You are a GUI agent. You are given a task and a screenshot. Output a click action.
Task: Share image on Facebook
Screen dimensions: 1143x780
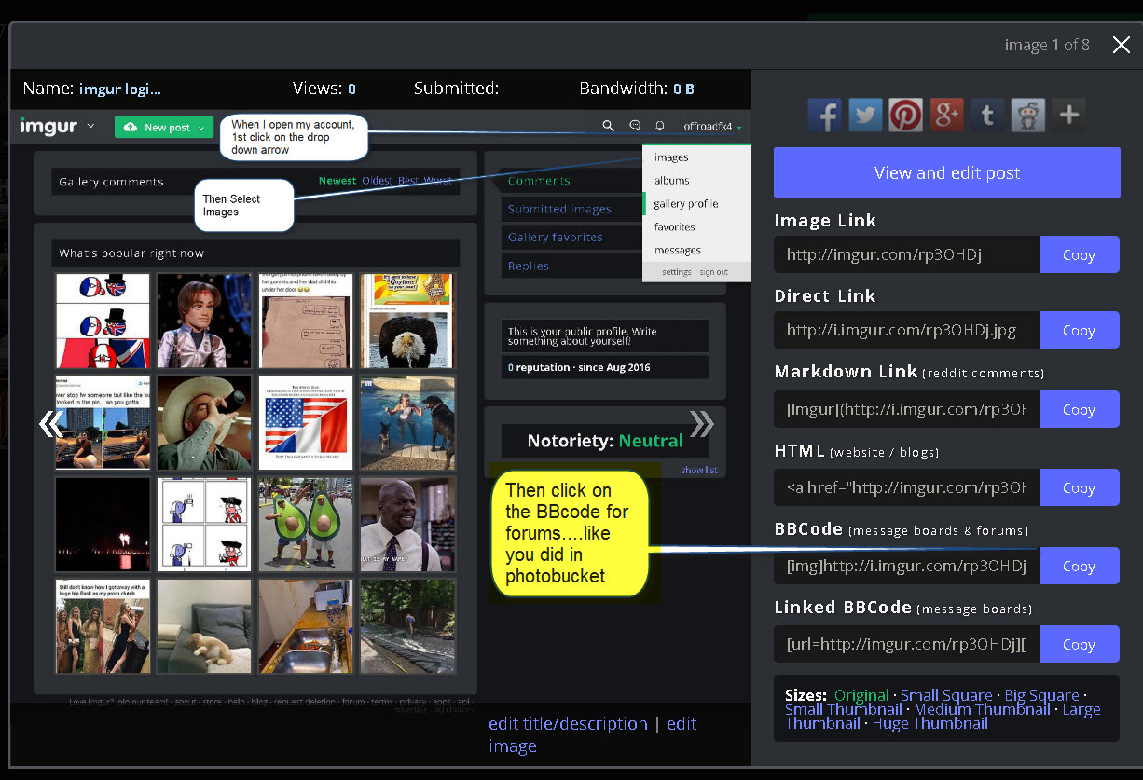824,116
